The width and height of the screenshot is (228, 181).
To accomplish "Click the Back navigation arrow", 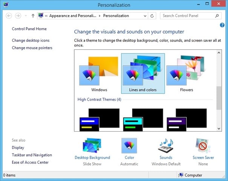I will click(x=9, y=16).
